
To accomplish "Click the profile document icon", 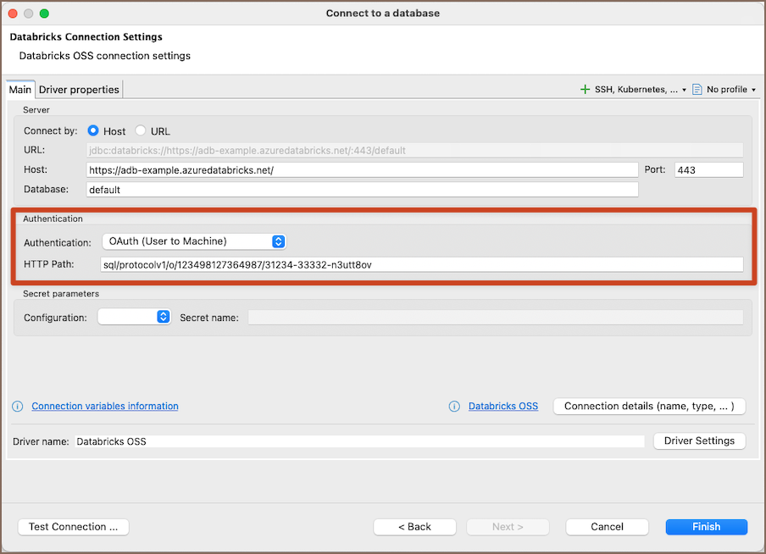I will pyautogui.click(x=697, y=89).
